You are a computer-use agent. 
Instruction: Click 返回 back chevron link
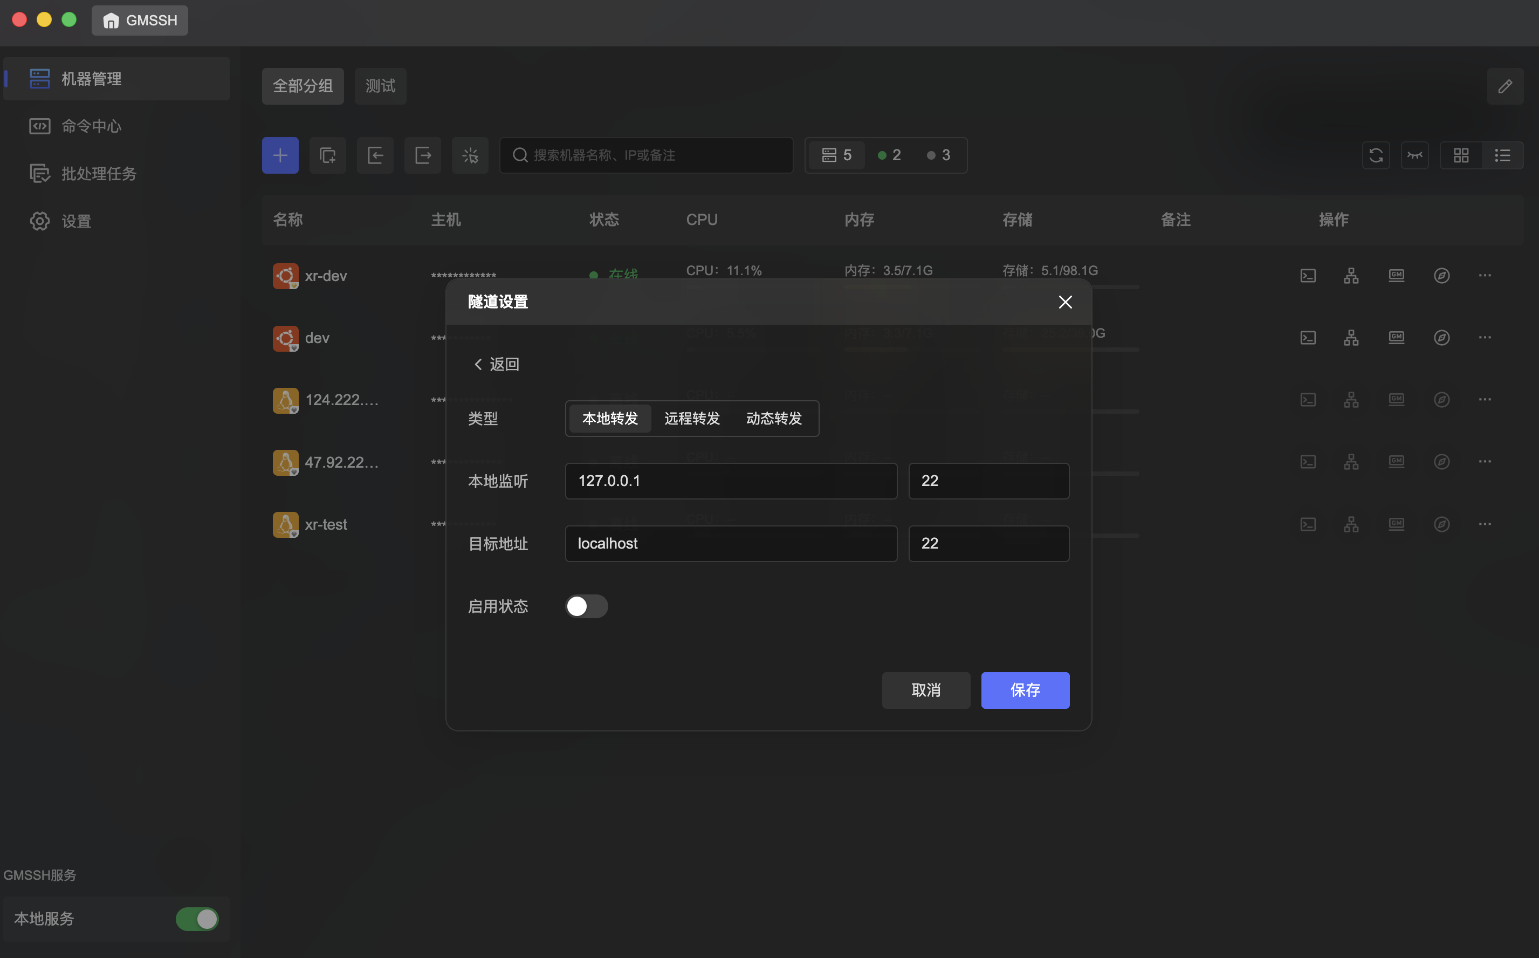tap(497, 364)
